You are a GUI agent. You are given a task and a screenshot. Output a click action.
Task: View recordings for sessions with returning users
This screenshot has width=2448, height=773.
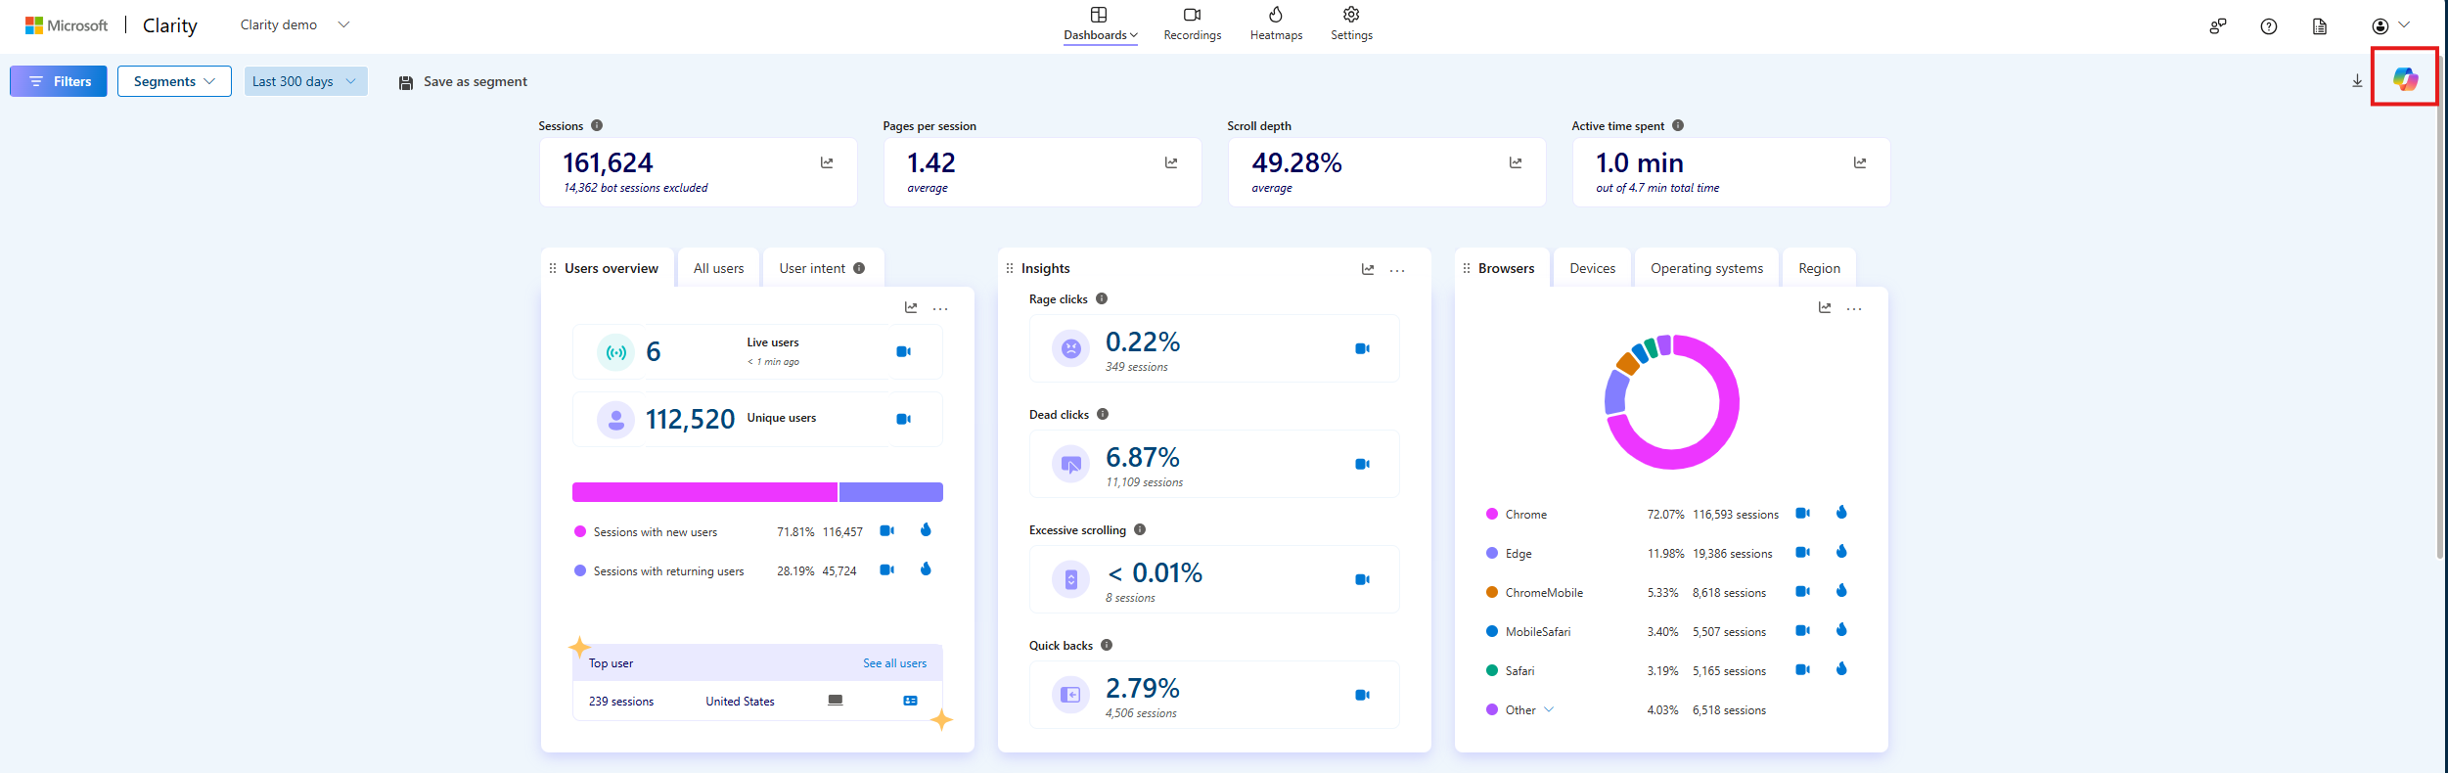[887, 569]
